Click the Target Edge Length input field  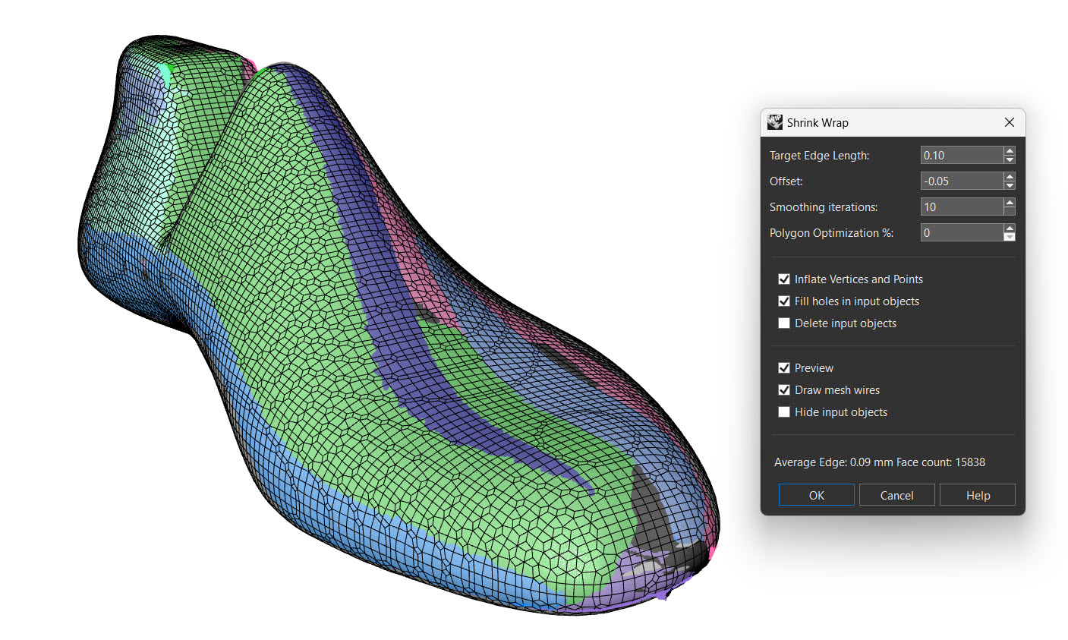(x=961, y=156)
